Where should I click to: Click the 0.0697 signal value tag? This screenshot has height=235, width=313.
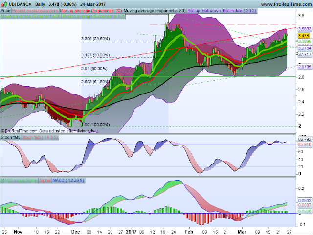click(x=305, y=205)
